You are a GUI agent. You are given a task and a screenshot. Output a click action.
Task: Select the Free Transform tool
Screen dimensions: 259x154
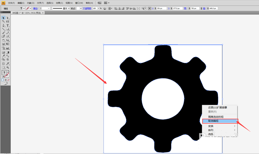click(8, 44)
